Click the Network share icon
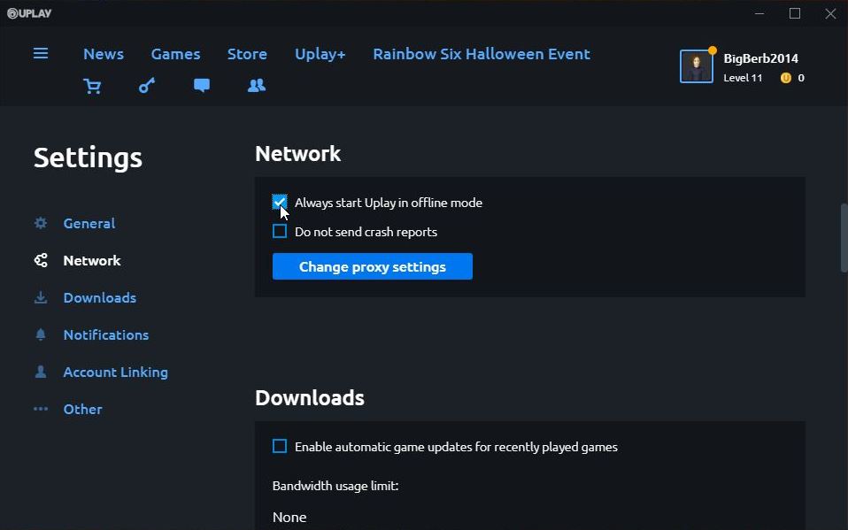The width and height of the screenshot is (848, 530). pyautogui.click(x=41, y=260)
